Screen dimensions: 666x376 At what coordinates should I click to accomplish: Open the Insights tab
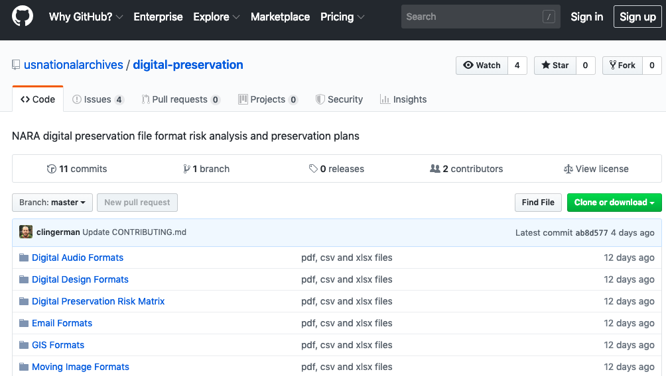pos(403,99)
